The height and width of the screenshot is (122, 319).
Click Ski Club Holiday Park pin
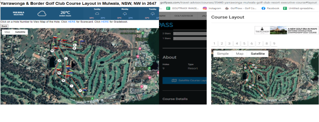coord(143,33)
